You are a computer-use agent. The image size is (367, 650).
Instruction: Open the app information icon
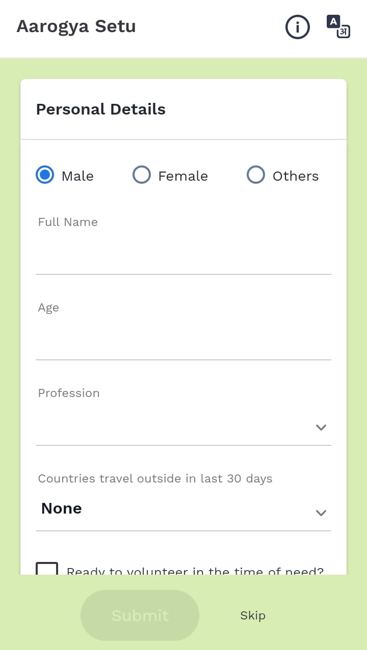[x=297, y=27]
